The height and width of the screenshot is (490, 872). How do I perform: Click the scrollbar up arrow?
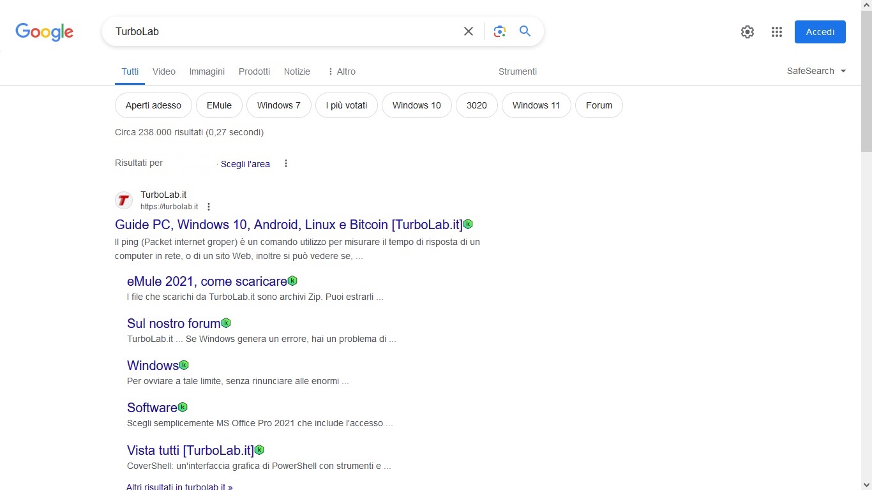tap(866, 5)
